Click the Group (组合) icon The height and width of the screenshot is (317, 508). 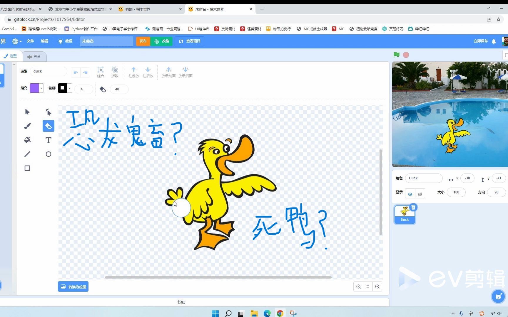(101, 72)
